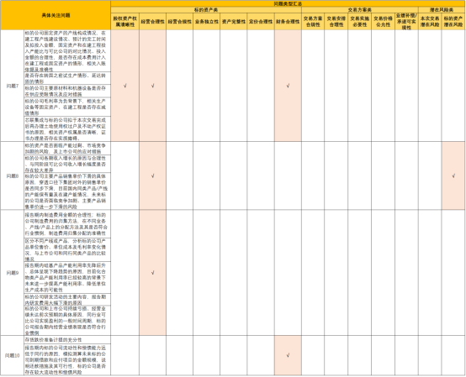Select the 交易方案类 group header
The image size is (466, 377).
coord(360,10)
